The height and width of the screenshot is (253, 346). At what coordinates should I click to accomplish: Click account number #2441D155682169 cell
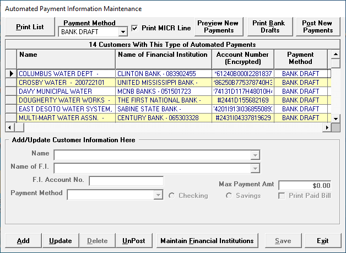click(x=243, y=100)
